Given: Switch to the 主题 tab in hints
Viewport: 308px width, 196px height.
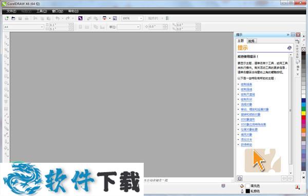Looking at the screenshot, I should click(241, 41).
